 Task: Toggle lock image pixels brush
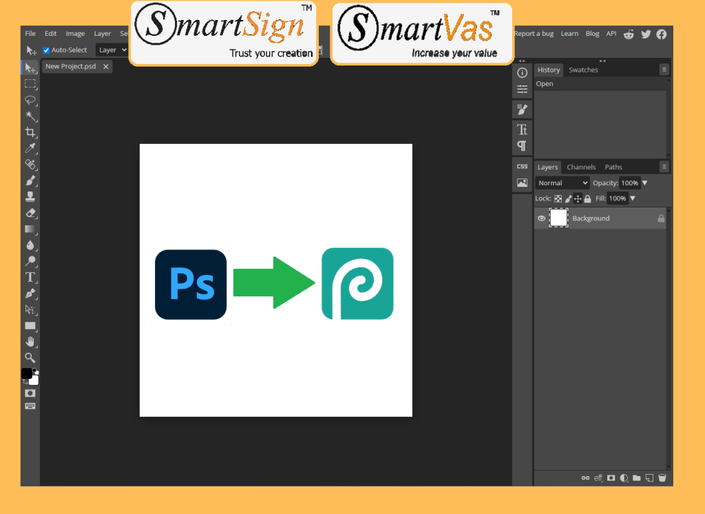pyautogui.click(x=568, y=198)
